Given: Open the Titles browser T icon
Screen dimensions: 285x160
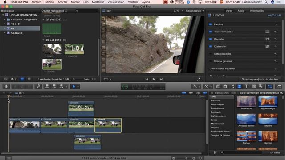Looking at the screenshot, I should (246, 87).
